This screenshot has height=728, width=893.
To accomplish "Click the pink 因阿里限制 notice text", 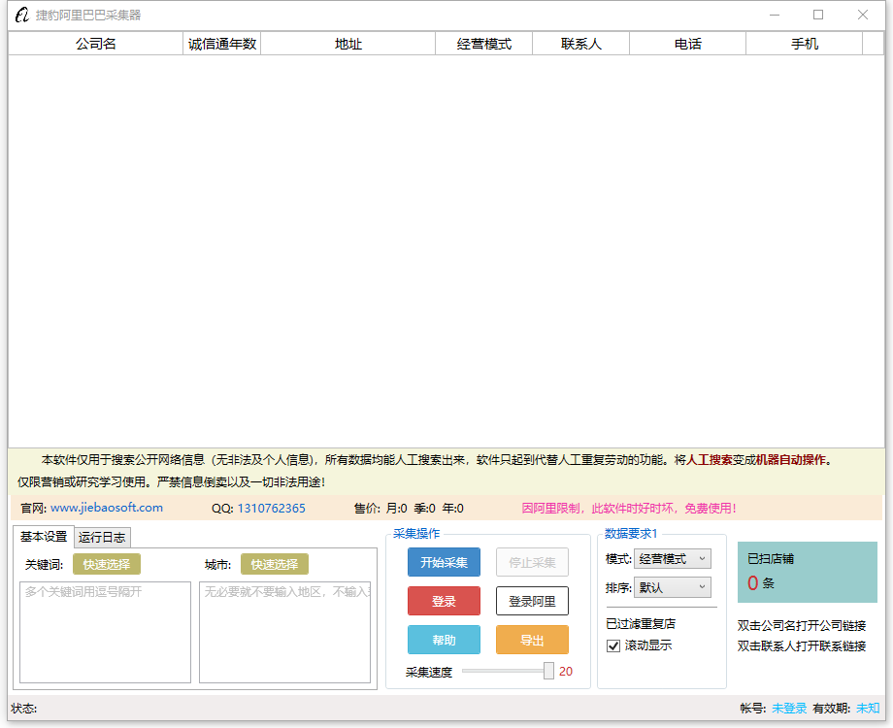I will [629, 508].
